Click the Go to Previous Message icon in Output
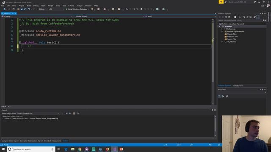Screen dimensions: 271x152 (x=66, y=114)
